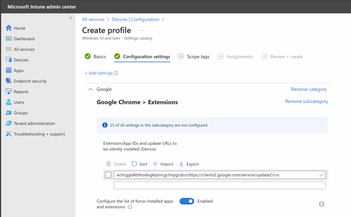This screenshot has width=351, height=217.
Task: Open the All services list icon
Action: (9, 49)
